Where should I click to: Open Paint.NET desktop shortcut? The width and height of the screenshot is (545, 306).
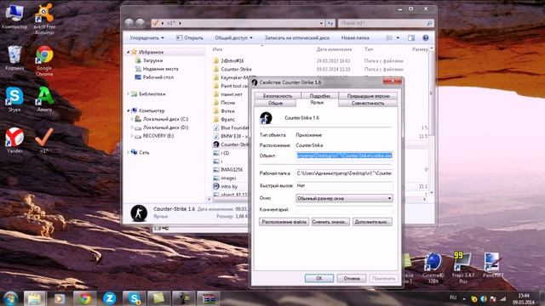pyautogui.click(x=492, y=265)
